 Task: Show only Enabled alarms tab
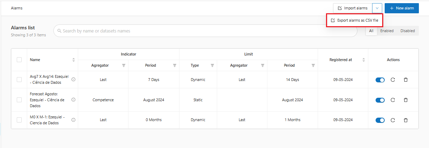click(387, 31)
